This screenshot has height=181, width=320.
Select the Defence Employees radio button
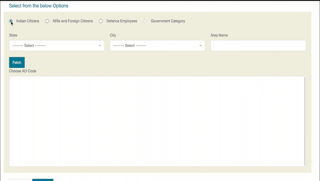pos(101,21)
